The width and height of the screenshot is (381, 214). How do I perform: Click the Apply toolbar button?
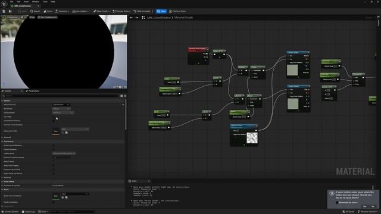(x=23, y=11)
